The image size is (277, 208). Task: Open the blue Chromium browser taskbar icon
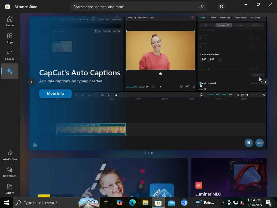[x=184, y=203]
